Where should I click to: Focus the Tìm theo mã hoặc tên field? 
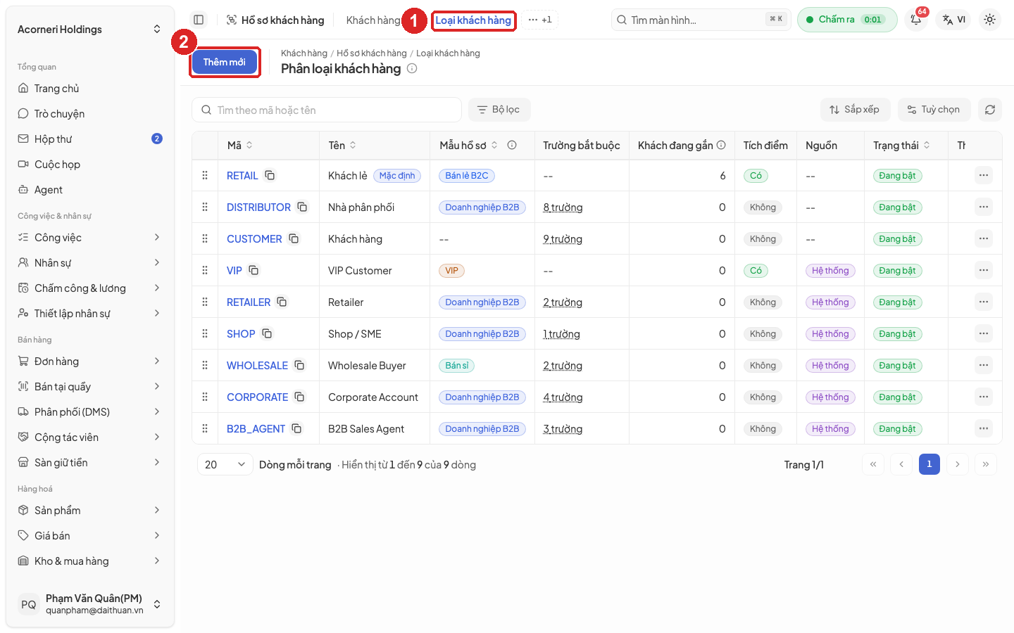(x=327, y=110)
